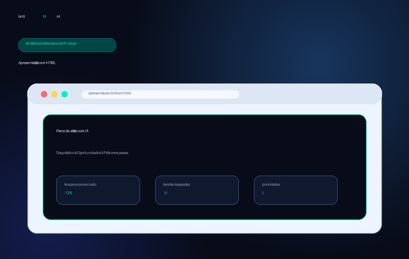
Task: Click the 'Plano de ação com IA' title
Action: pos(72,131)
